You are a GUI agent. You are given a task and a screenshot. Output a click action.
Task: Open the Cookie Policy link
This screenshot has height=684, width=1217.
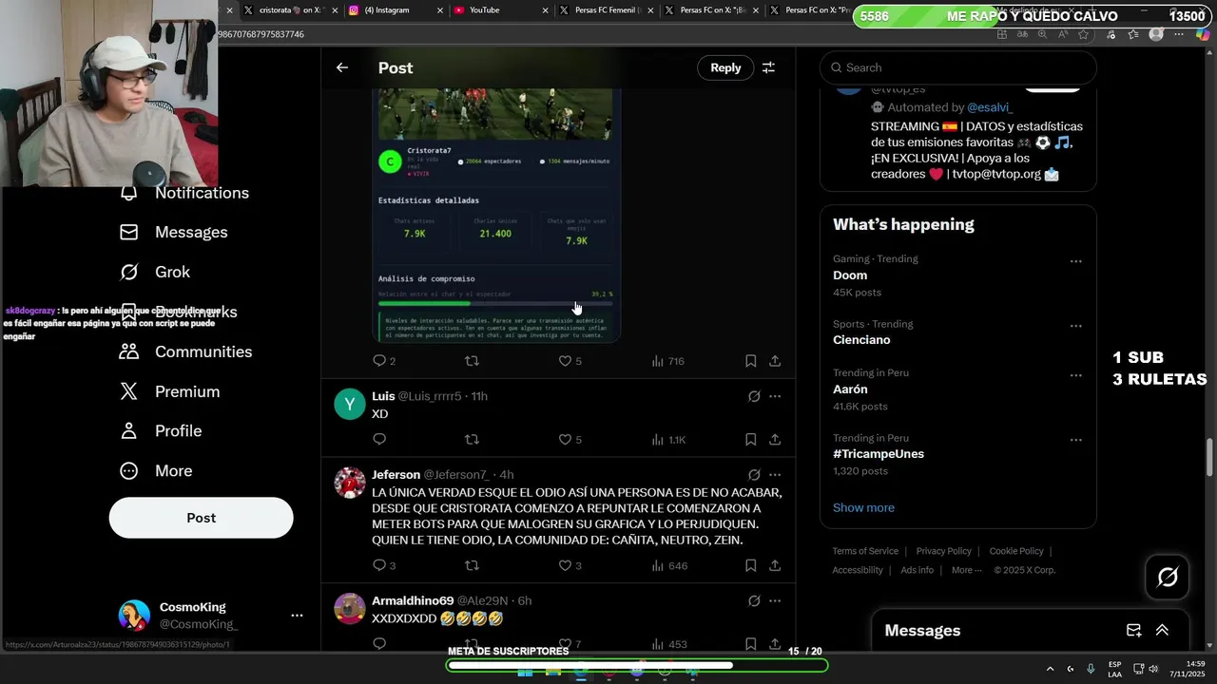tap(1016, 551)
